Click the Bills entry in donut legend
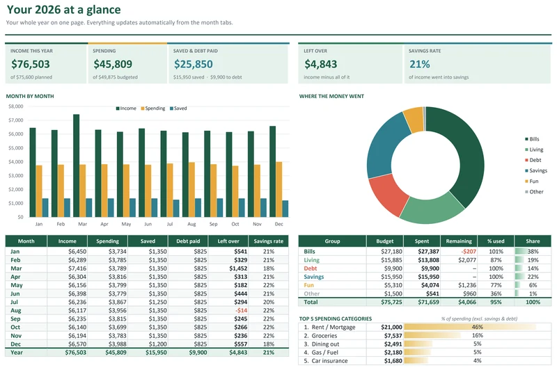 pyautogui.click(x=532, y=139)
